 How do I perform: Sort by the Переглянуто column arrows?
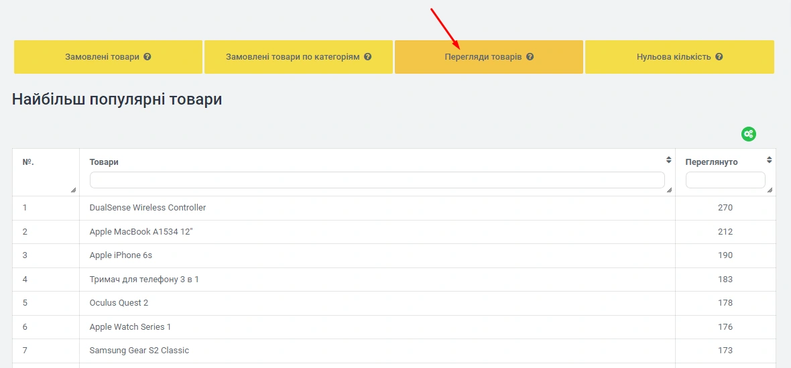(x=769, y=160)
